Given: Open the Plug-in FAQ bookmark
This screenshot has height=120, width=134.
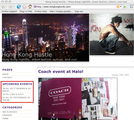Looking at the screenshot, I should (26, 11).
